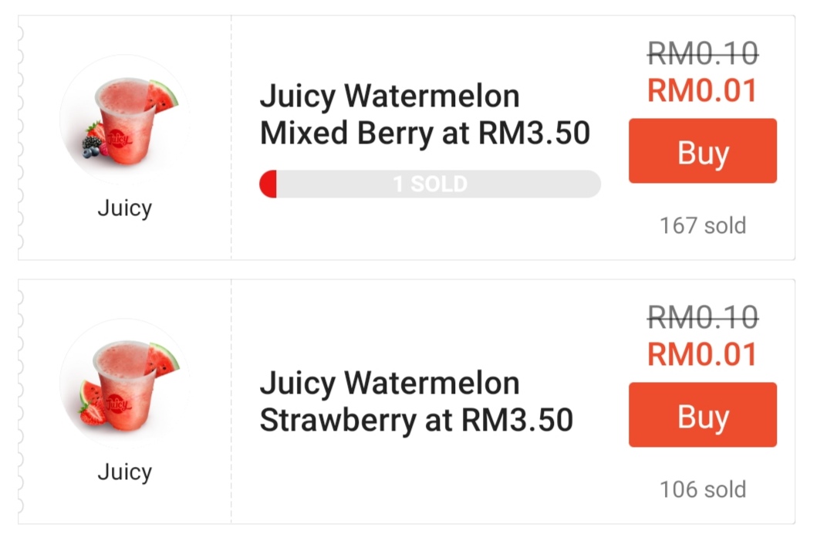
Task: Buy the Juicy Watermelon Mixed Berry voucher
Action: [702, 151]
